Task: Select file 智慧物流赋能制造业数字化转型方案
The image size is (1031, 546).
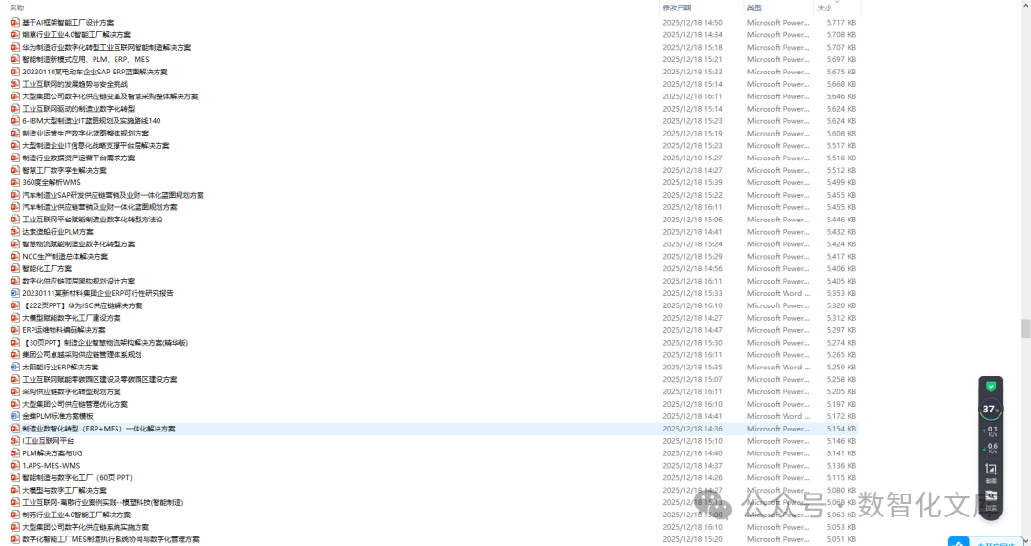Action: pos(78,244)
